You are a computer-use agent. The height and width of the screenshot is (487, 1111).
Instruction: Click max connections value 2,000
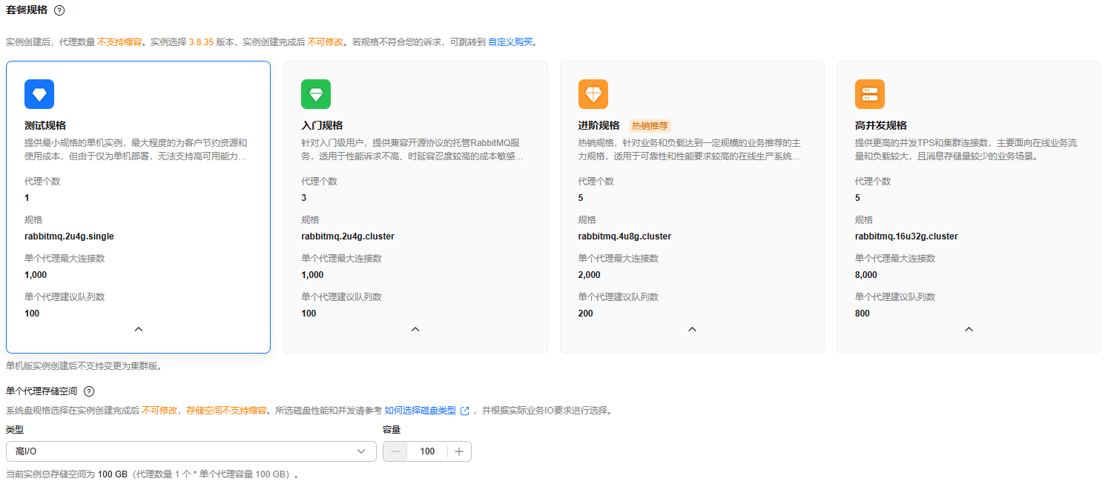[x=590, y=275]
